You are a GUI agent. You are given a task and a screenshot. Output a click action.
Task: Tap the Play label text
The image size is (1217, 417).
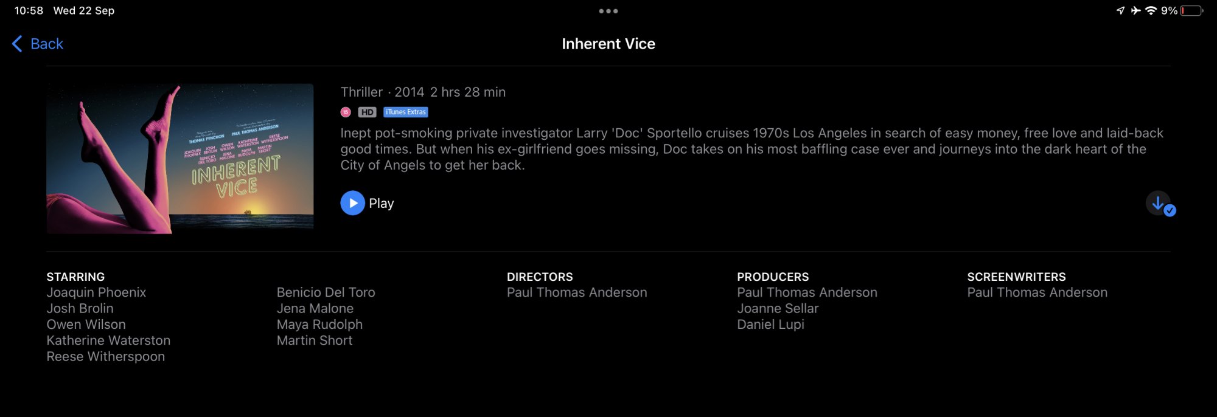tap(382, 204)
